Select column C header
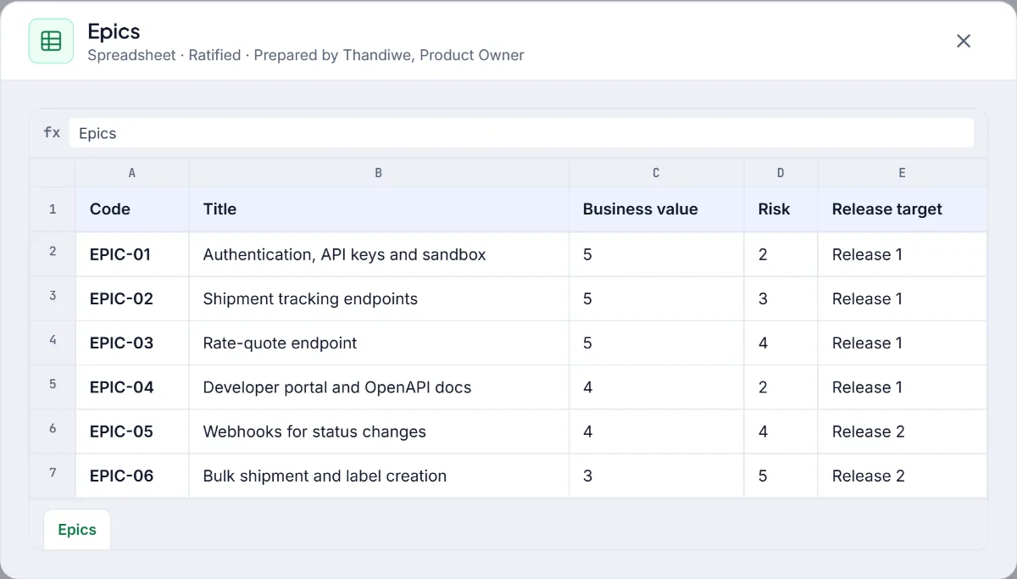The width and height of the screenshot is (1017, 579). point(656,173)
